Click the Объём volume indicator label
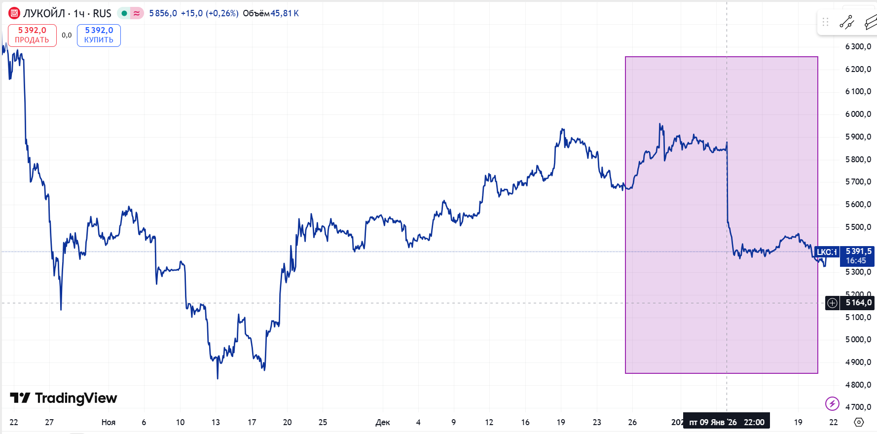 tap(256, 13)
